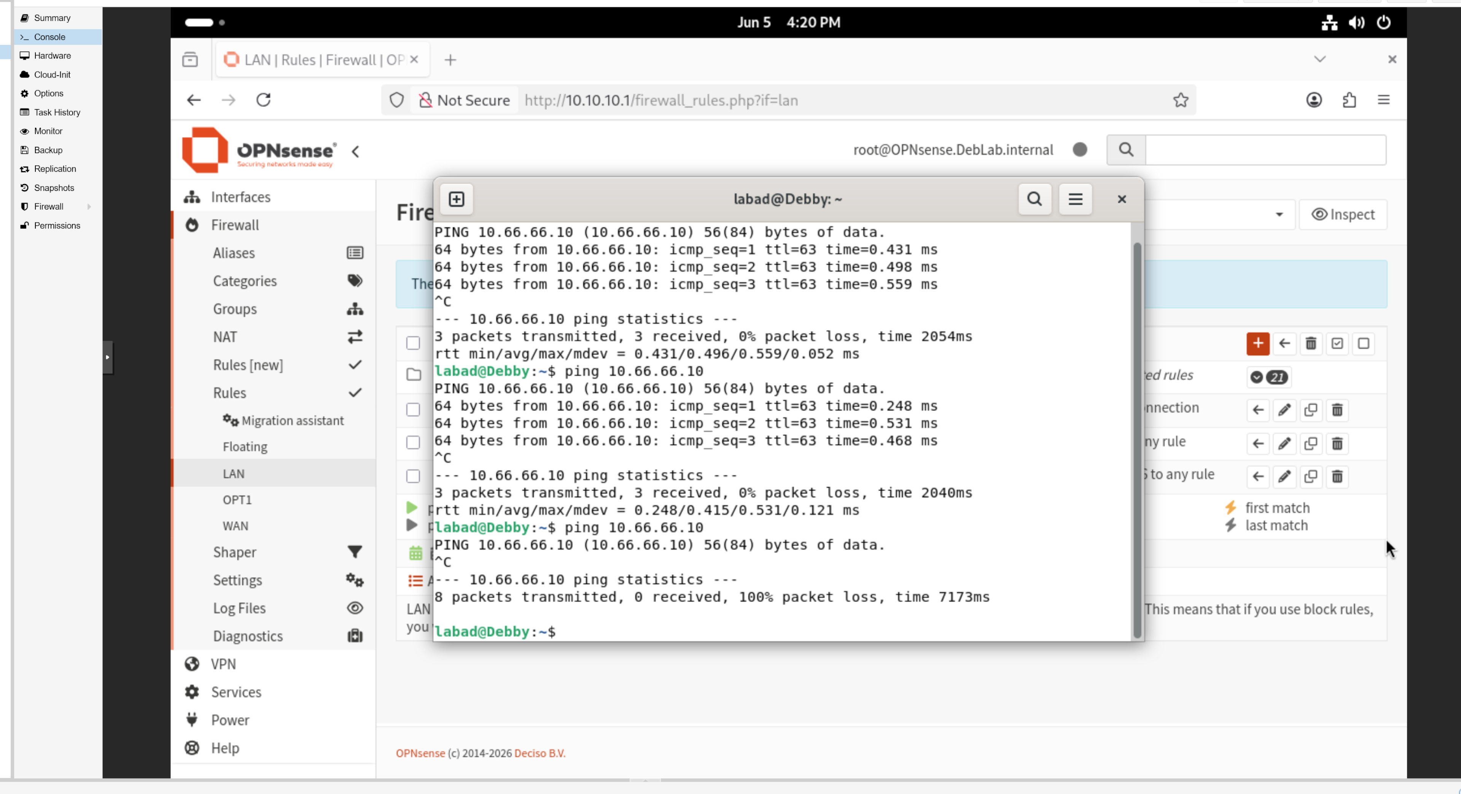Screen dimensions: 1461x794
Task: Tick the checkbox for the 'to any rule' row
Action: click(x=413, y=476)
